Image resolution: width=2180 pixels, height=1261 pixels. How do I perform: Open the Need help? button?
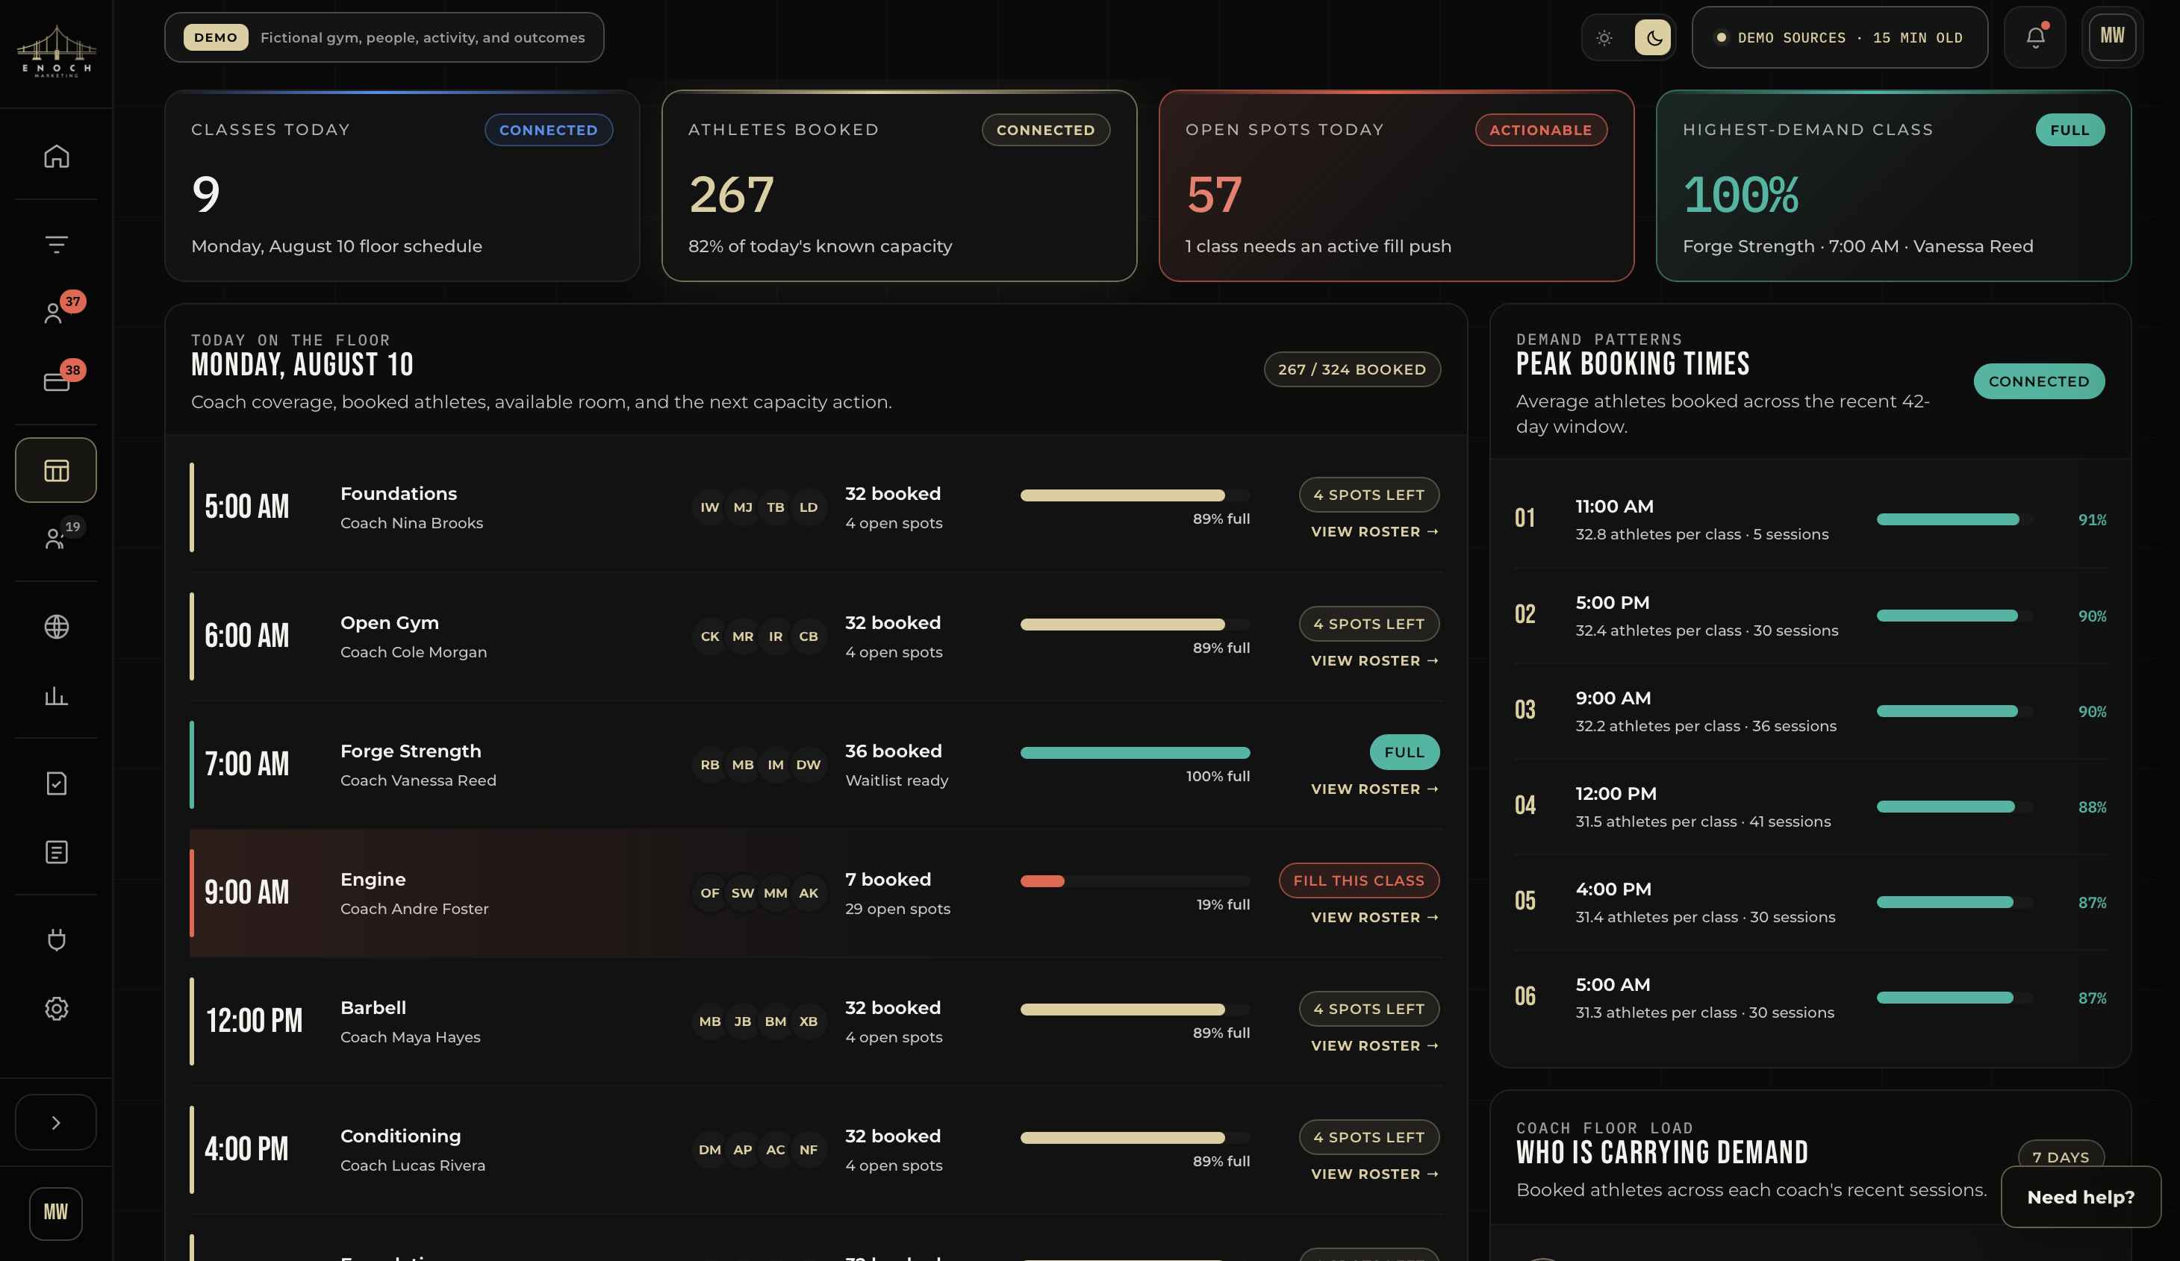[2081, 1197]
